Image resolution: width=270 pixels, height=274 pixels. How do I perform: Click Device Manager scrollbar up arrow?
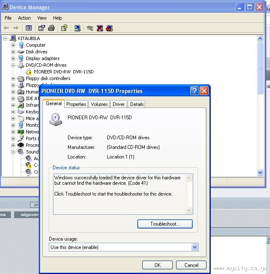tap(260, 39)
